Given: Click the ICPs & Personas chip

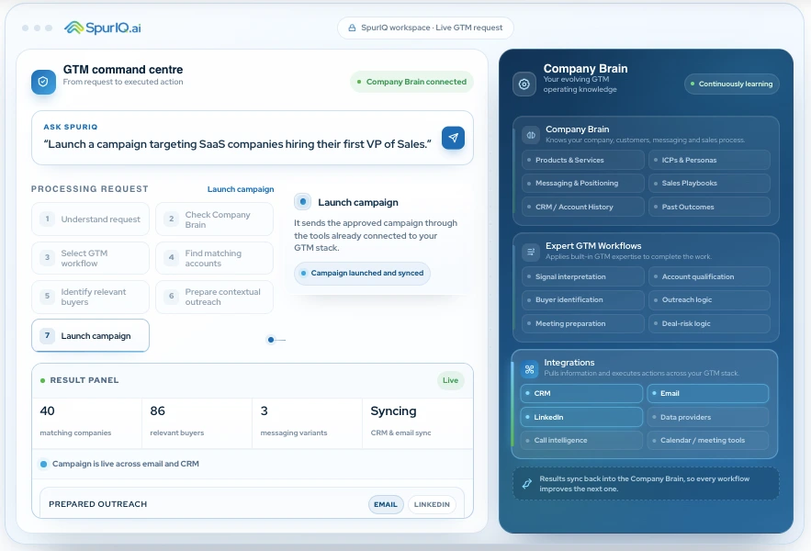Looking at the screenshot, I should [709, 160].
